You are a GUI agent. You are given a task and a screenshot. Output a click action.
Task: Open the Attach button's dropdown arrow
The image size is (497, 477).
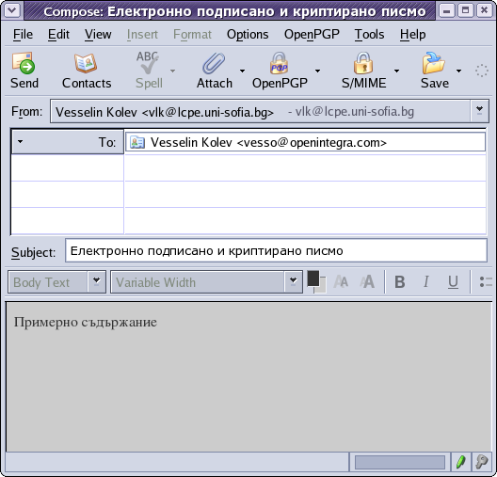pyautogui.click(x=243, y=71)
